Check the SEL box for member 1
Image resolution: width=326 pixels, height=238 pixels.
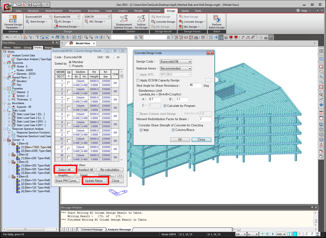69,83
